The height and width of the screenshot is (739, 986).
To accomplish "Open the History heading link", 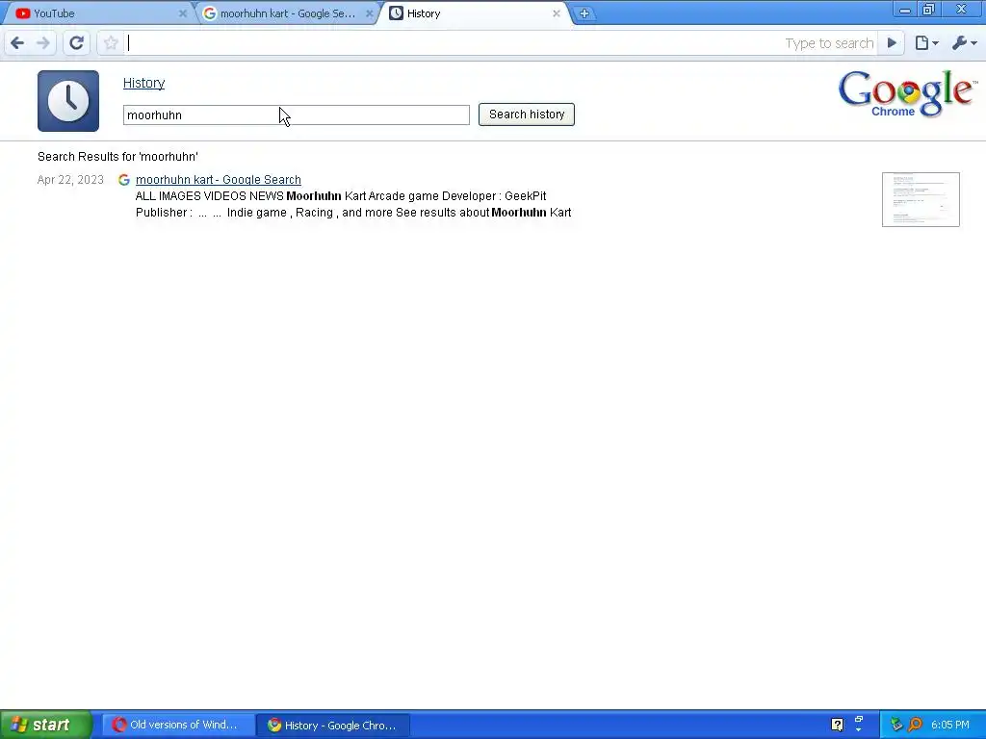I will tap(144, 83).
